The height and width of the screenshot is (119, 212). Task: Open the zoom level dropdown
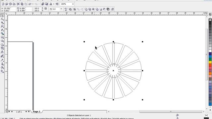coord(73,4)
